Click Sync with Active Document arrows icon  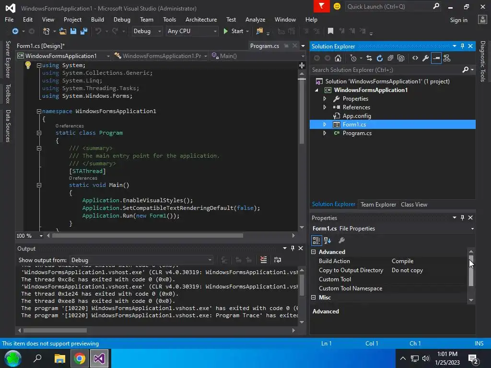[x=369, y=58]
